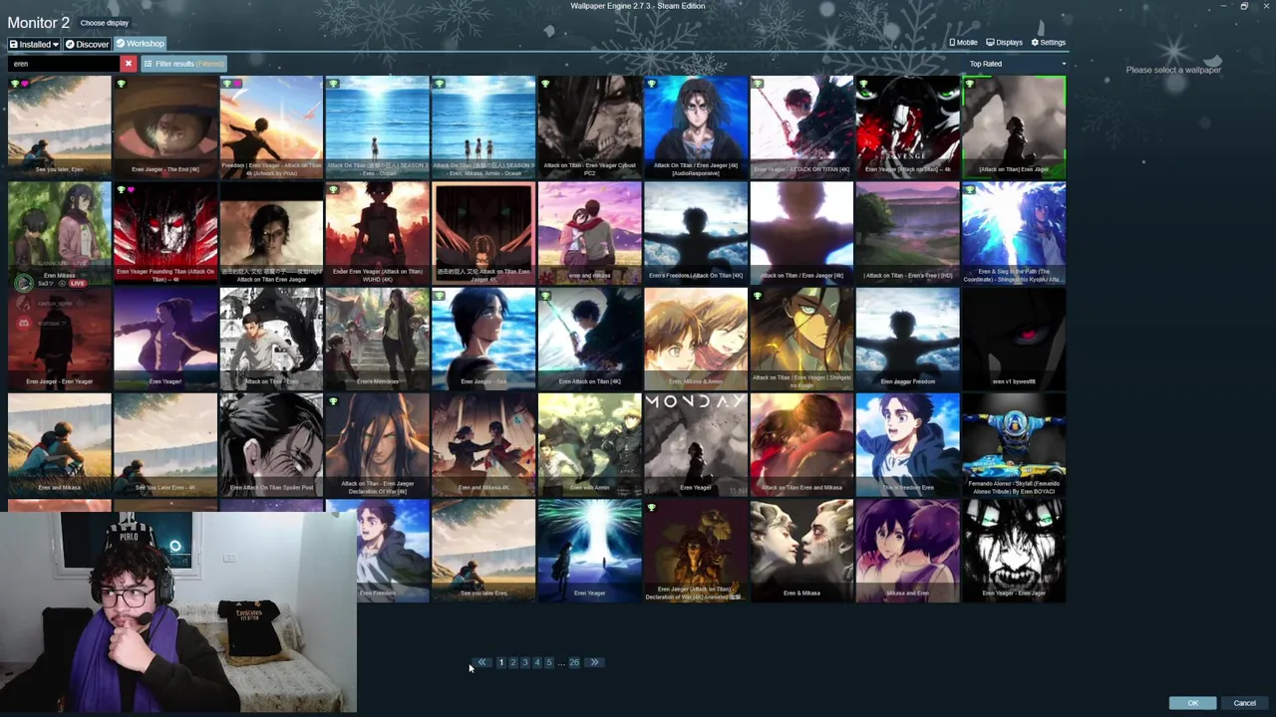Switch to the Workshop tab
This screenshot has width=1276, height=717.
pos(140,44)
